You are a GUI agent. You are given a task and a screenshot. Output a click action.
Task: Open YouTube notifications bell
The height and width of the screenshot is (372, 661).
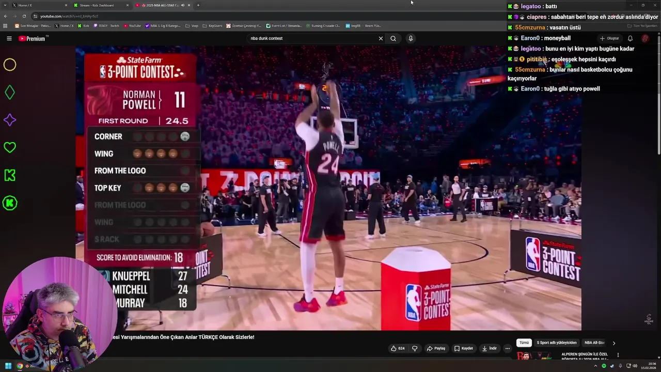pyautogui.click(x=630, y=38)
